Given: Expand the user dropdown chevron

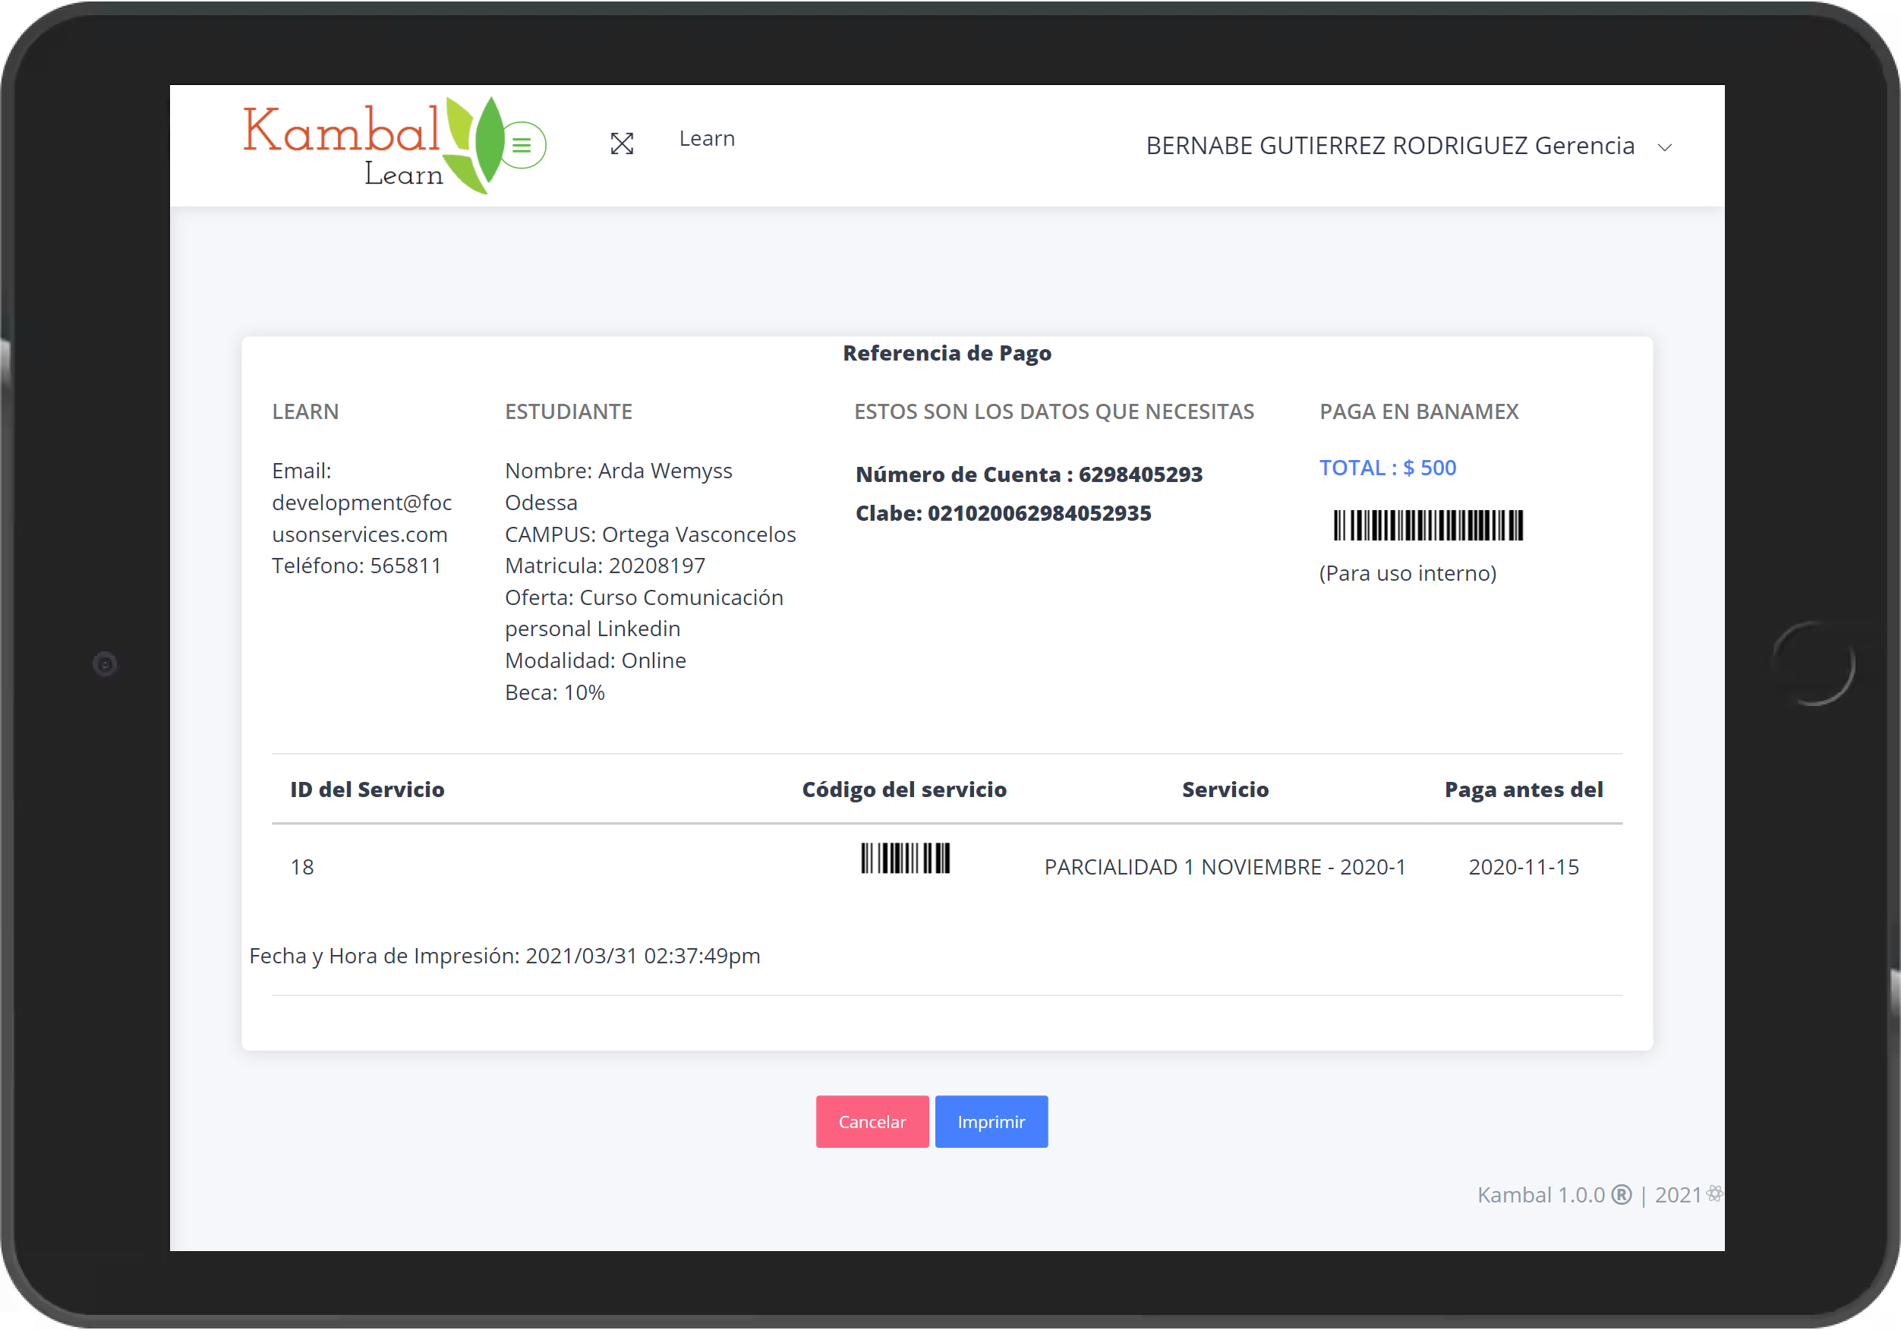Looking at the screenshot, I should 1664,147.
